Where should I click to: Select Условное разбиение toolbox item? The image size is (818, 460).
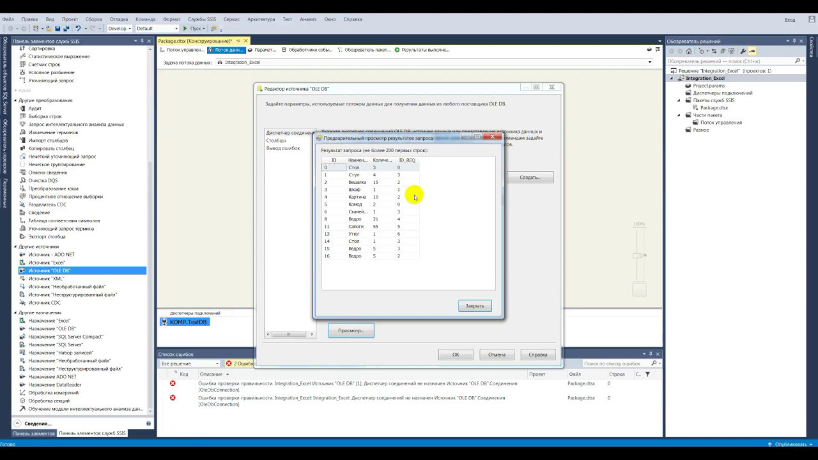click(x=51, y=73)
